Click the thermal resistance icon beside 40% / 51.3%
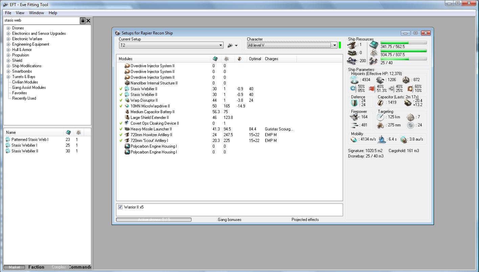479x272 pixels. [372, 89]
